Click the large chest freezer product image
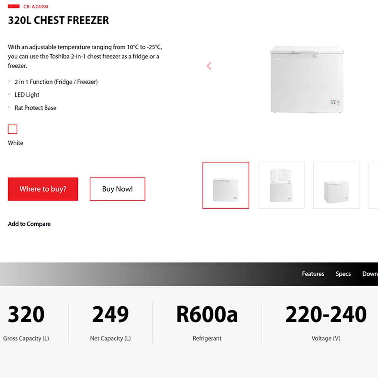This screenshot has width=378, height=378. [307, 79]
